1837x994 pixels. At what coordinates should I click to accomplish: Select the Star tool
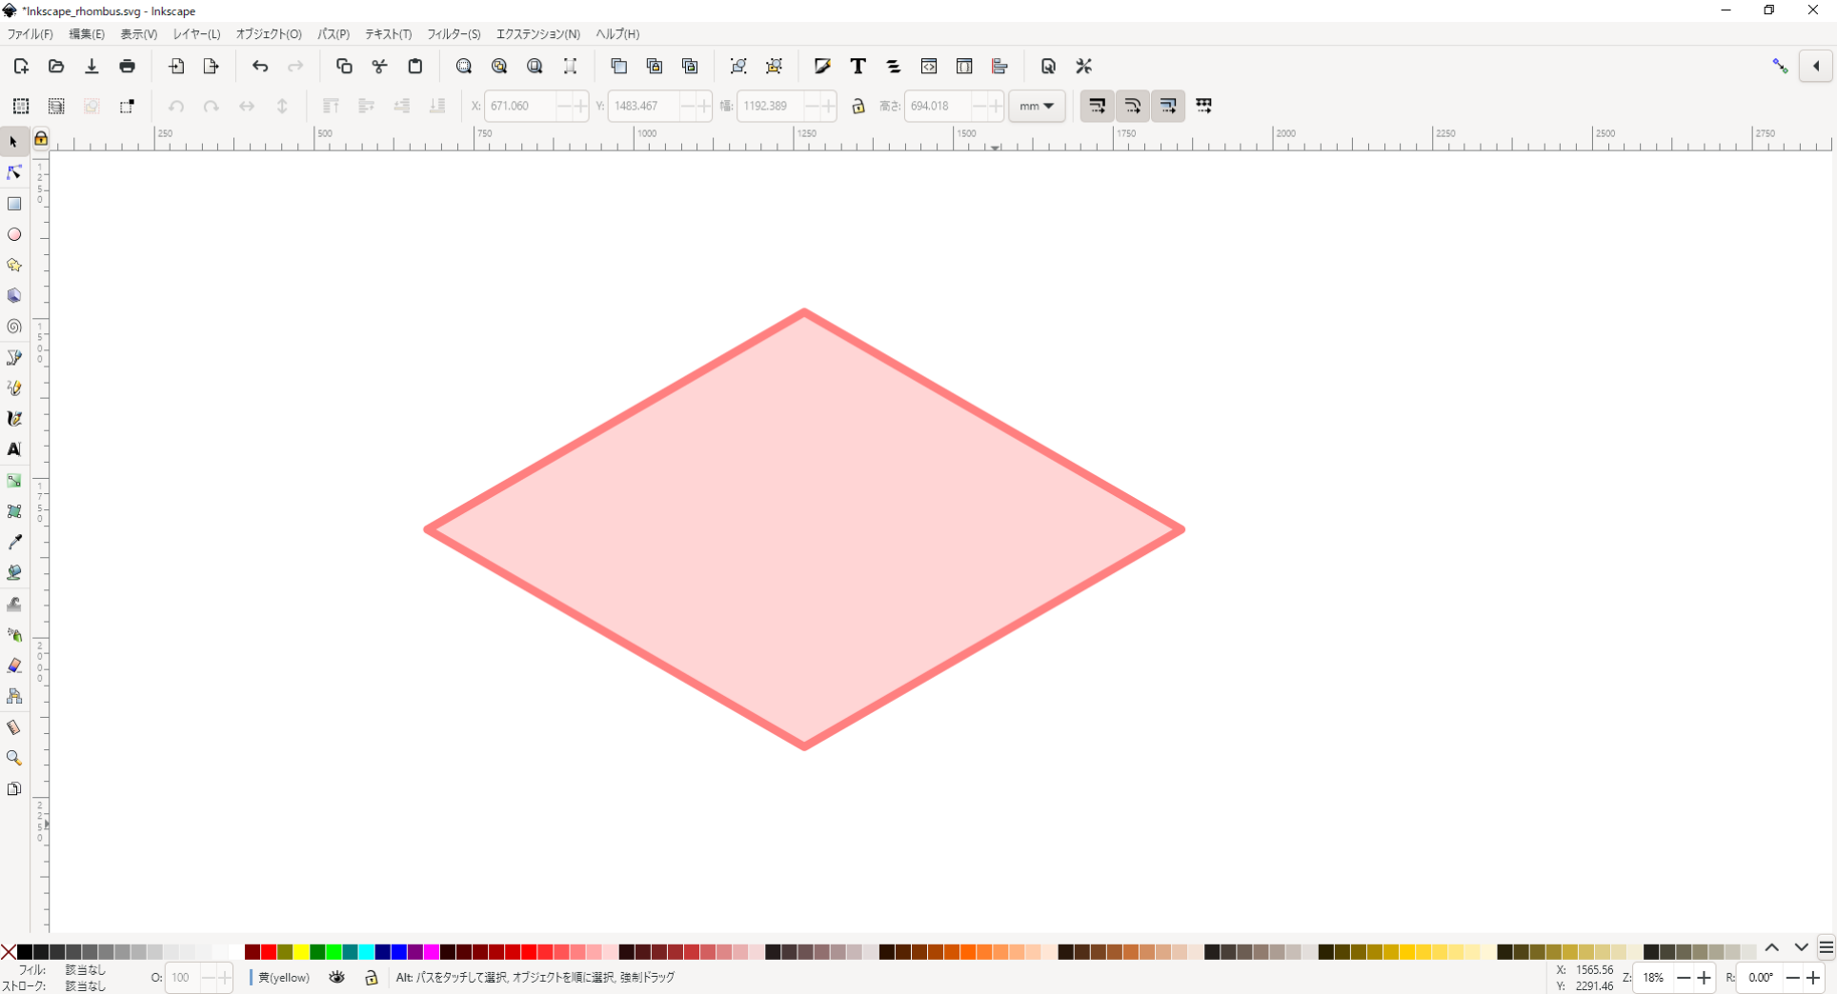tap(13, 266)
